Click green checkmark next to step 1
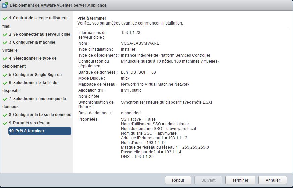The height and width of the screenshot is (188, 293). [5, 18]
